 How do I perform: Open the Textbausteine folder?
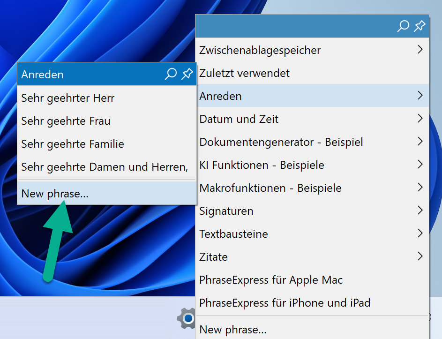point(233,234)
